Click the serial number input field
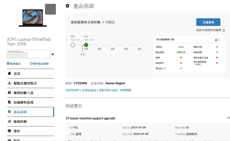230x141 pixels. tap(29, 54)
